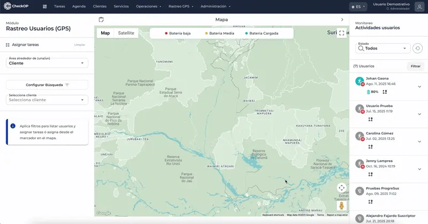Click the route icon under Usuario Prueba
This screenshot has height=224, width=428.
tap(370, 120)
